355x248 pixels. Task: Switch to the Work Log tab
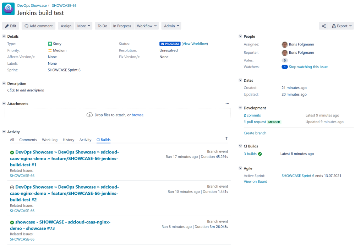pos(50,140)
